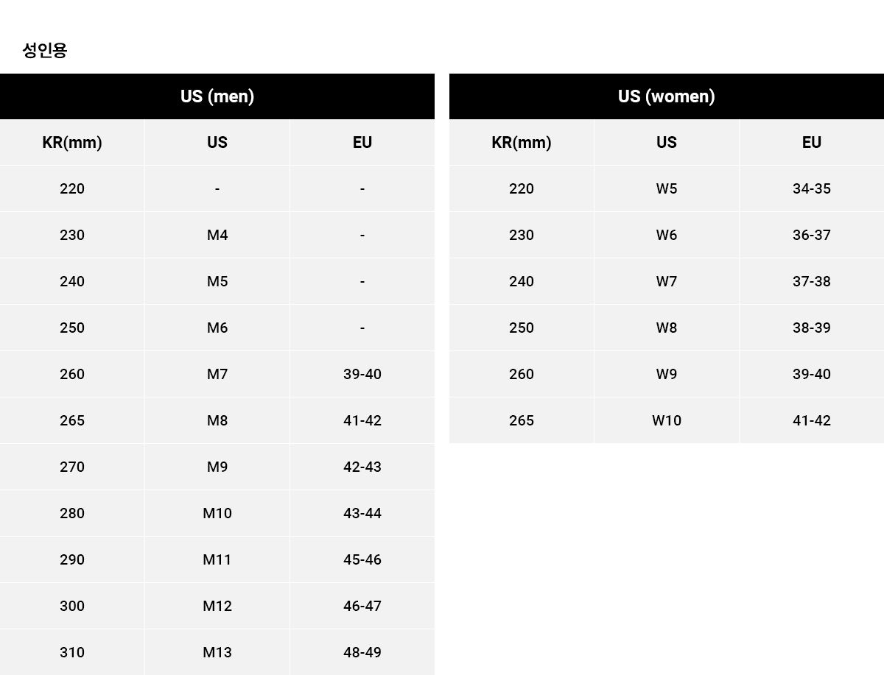This screenshot has height=675, width=884.
Task: Click the US (men) table header
Action: [217, 96]
